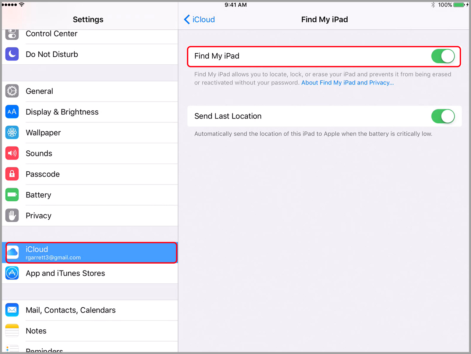Open General settings via the gear icon

[x=12, y=91]
